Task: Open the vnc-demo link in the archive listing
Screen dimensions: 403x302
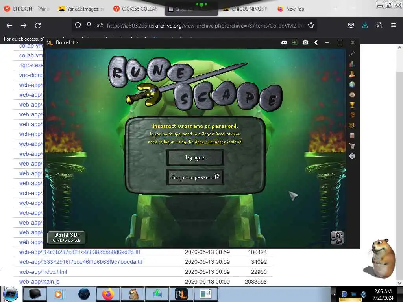Action: pyautogui.click(x=31, y=75)
